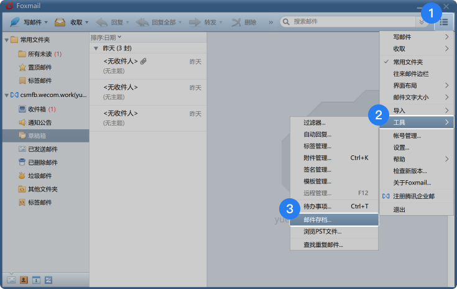Click the receive mail inbox icon

[x=60, y=22]
